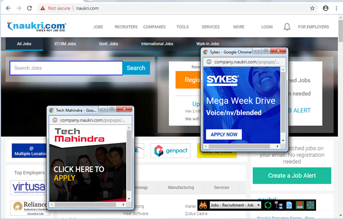Click the code file icon
The height and width of the screenshot is (219, 343).
[289, 205]
